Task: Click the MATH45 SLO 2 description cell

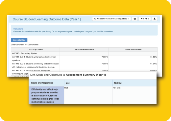Action: [35, 65]
